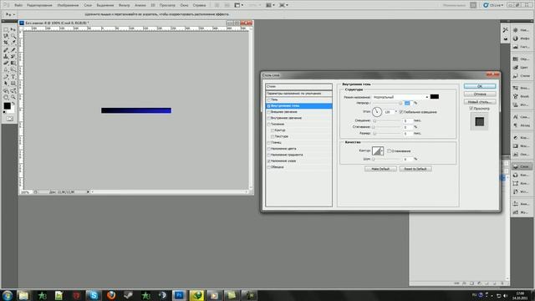Enable the Глянец checkbox
This screenshot has height=301, width=535.
tap(268, 143)
